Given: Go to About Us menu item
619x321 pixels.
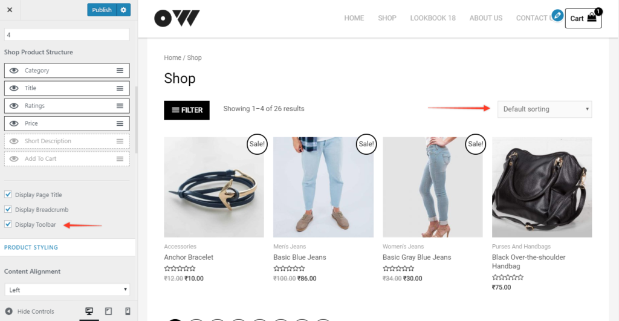Looking at the screenshot, I should (x=485, y=18).
